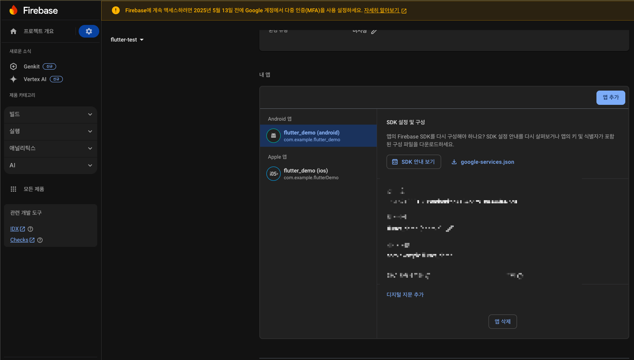Click com.example.flutter_demo package name
The image size is (634, 360).
tap(312, 140)
